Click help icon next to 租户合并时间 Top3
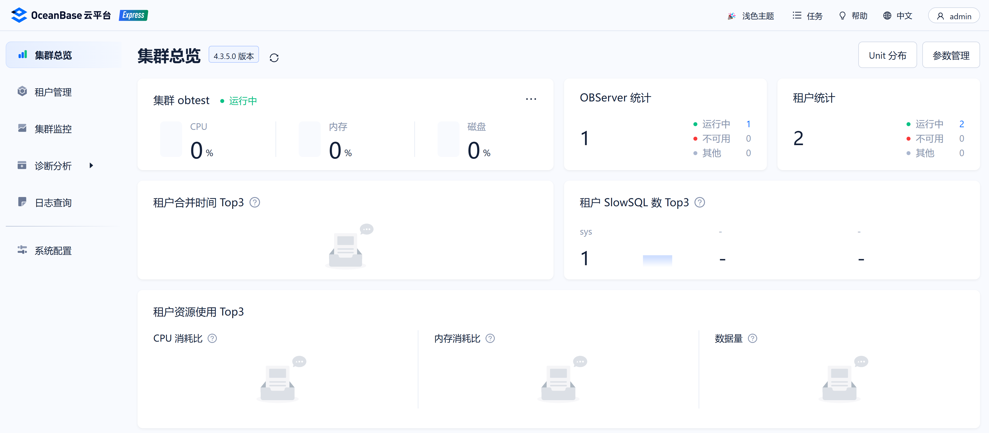989x433 pixels. coord(254,202)
